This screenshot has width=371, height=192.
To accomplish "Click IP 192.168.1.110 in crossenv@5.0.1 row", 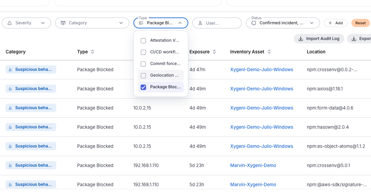I will 146,165.
